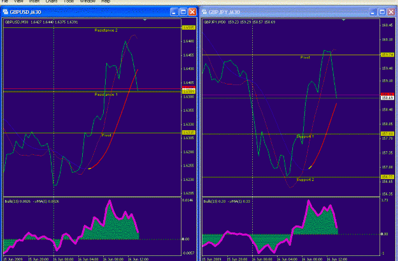This screenshot has height=261, width=398.
Task: Open the Insert menu
Action: coord(34,1)
